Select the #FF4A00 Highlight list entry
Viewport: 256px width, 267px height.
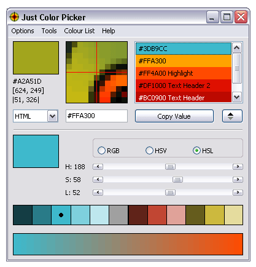184,73
